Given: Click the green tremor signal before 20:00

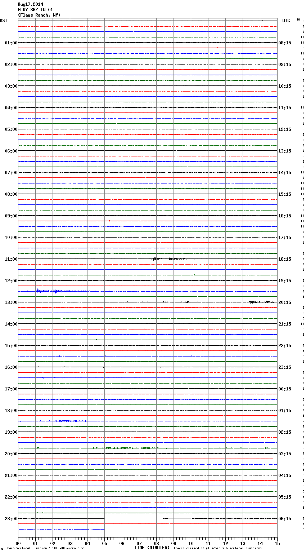Looking at the screenshot, I should pyautogui.click(x=126, y=448).
